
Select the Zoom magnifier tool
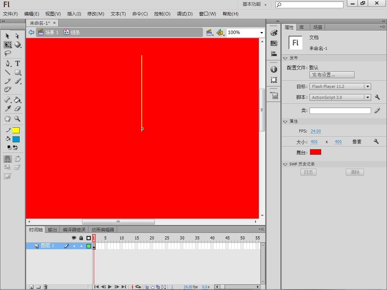click(x=17, y=119)
